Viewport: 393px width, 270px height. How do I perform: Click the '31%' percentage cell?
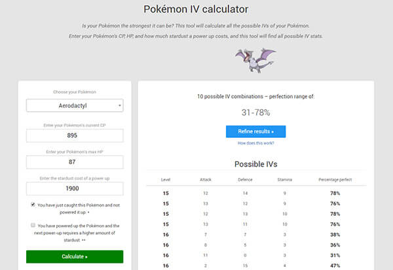click(x=335, y=255)
